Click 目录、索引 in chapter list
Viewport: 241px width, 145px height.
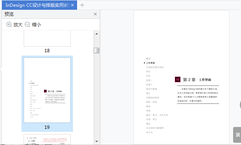[152, 119]
